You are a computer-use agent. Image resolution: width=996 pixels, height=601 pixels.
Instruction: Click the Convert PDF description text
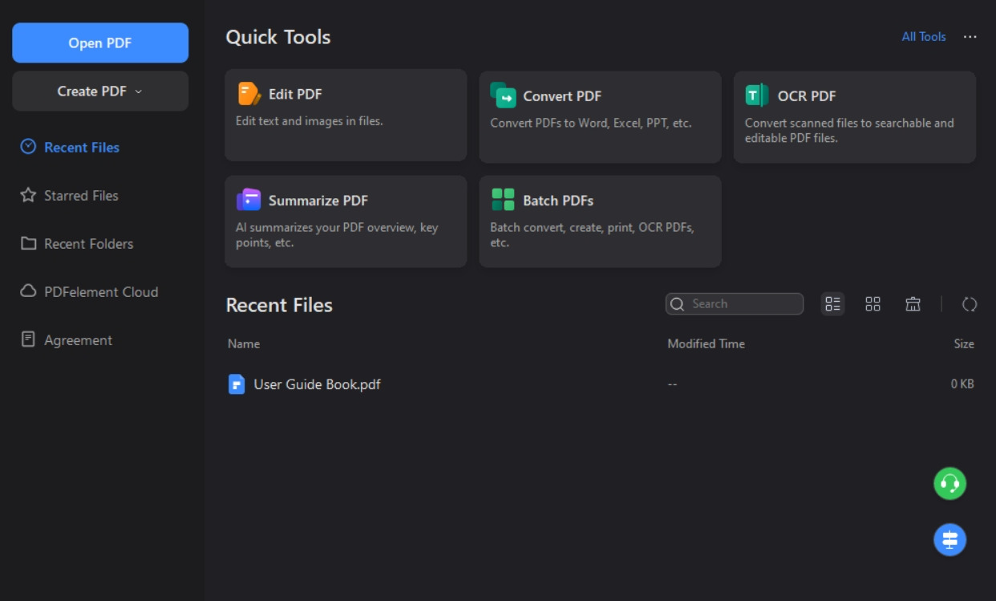(x=591, y=123)
